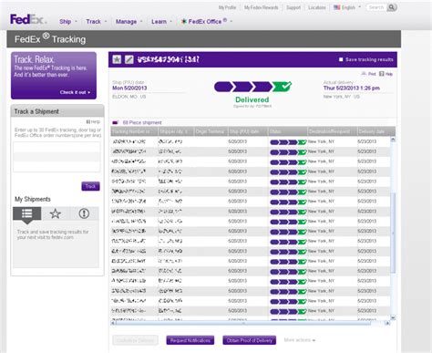
Task: Open the My Profile link
Action: click(x=227, y=7)
